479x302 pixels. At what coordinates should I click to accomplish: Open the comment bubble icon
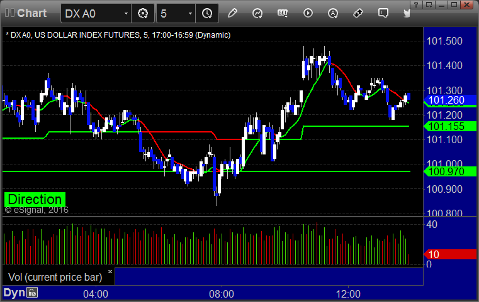coord(383,13)
